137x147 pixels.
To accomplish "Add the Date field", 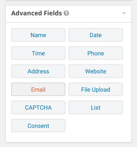I will coord(96,35).
